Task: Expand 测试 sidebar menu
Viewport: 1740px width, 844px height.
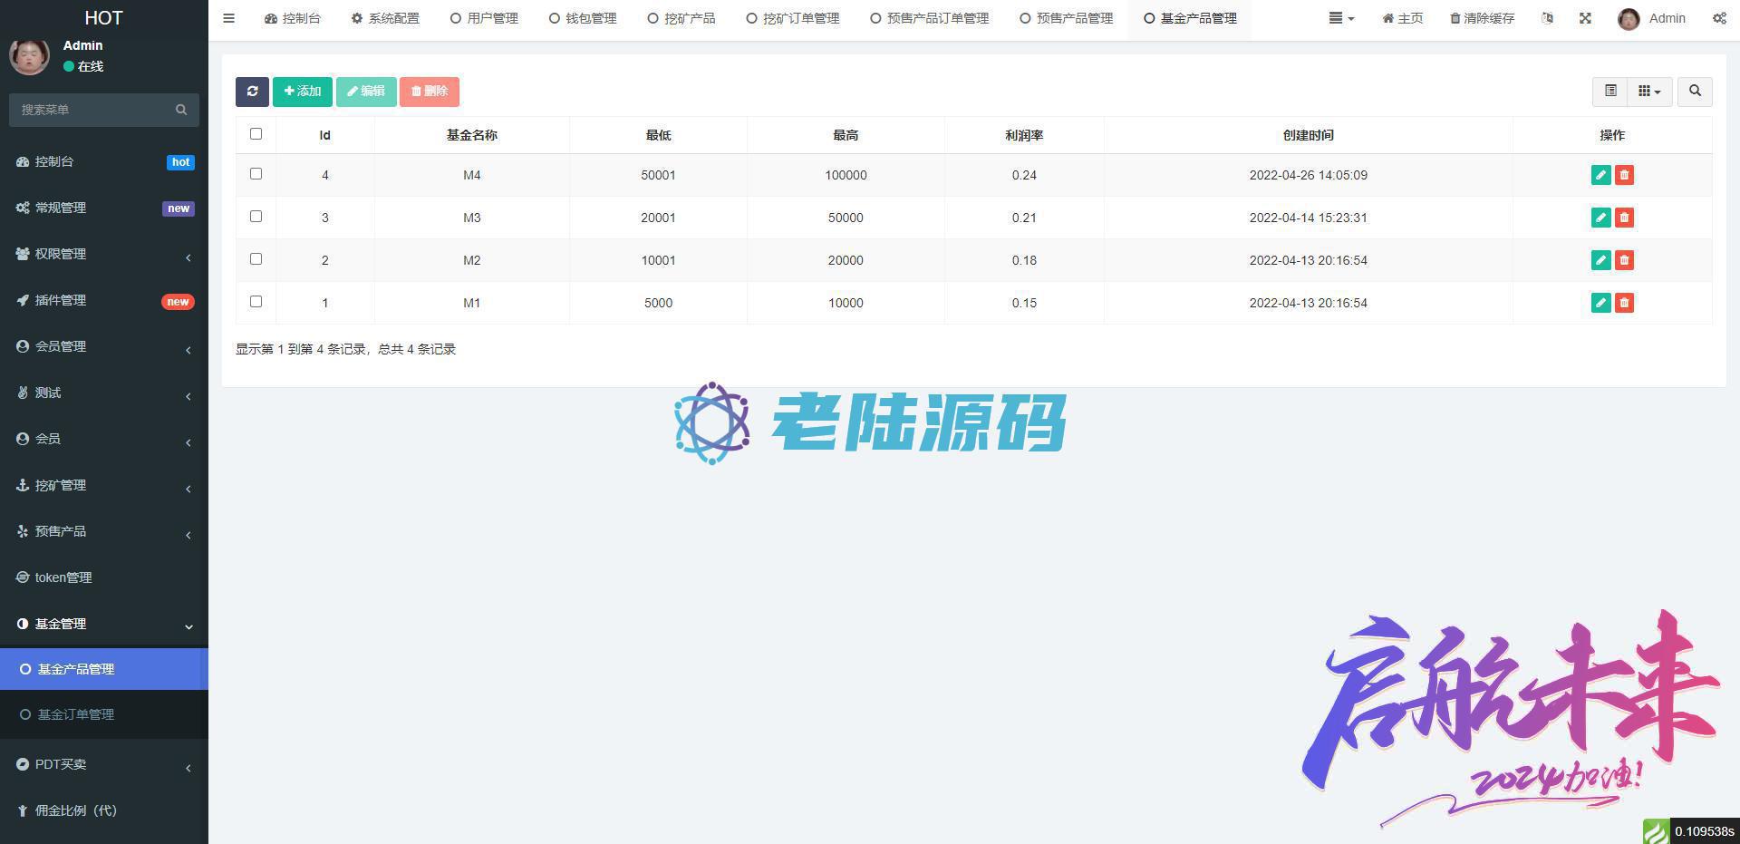Action: pos(104,393)
